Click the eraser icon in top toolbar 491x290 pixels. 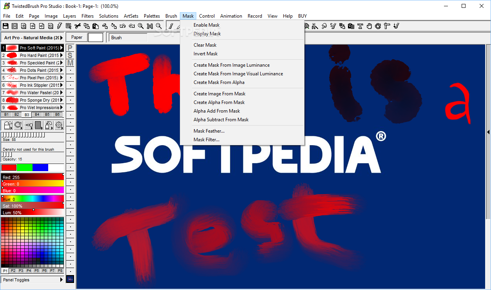coord(105,26)
